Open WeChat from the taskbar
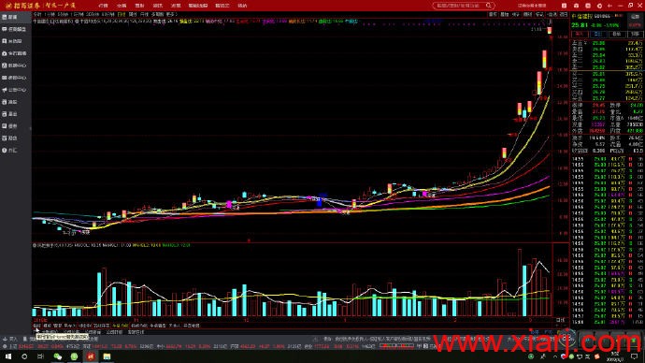Viewport: 645px width, 363px height. pyautogui.click(x=58, y=356)
